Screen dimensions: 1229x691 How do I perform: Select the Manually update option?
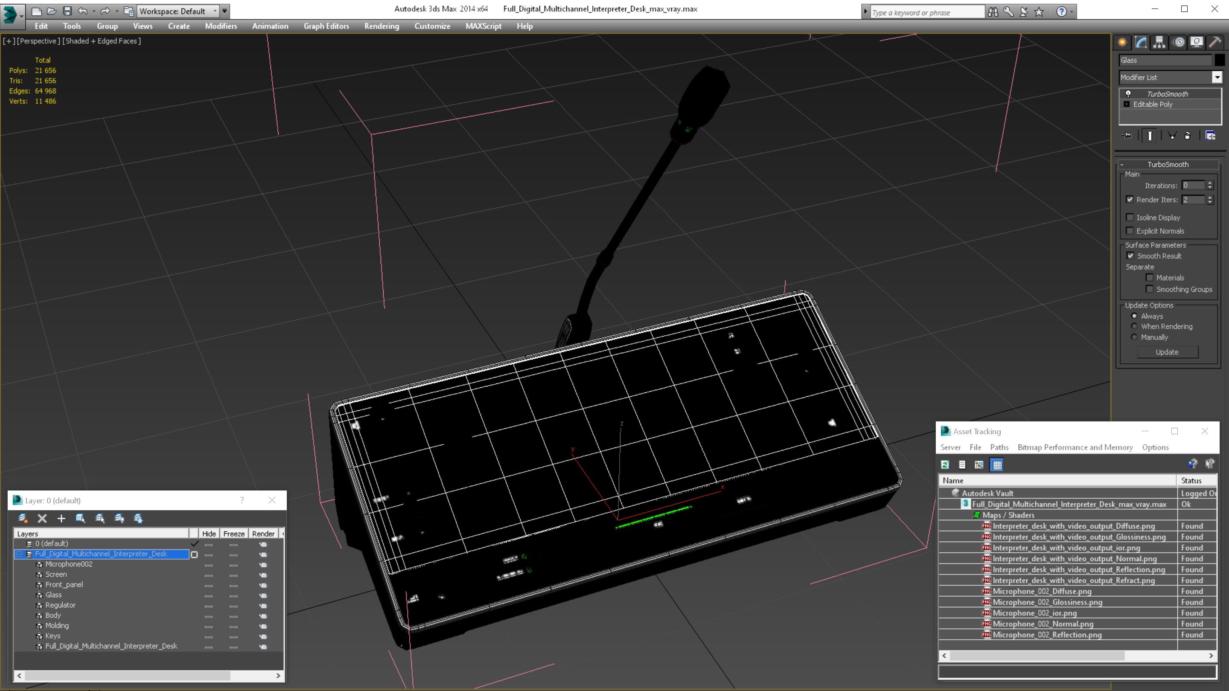coord(1134,337)
